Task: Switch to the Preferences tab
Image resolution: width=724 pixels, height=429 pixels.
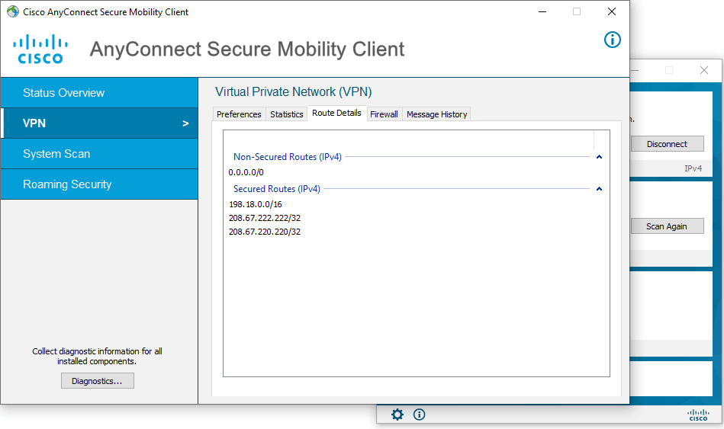Action: click(x=239, y=114)
